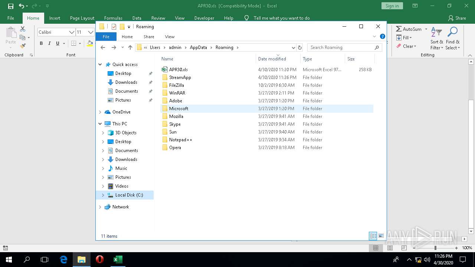Viewport: 475px width, 267px height.
Task: Click the Fill Color bucket icon
Action: (x=90, y=43)
